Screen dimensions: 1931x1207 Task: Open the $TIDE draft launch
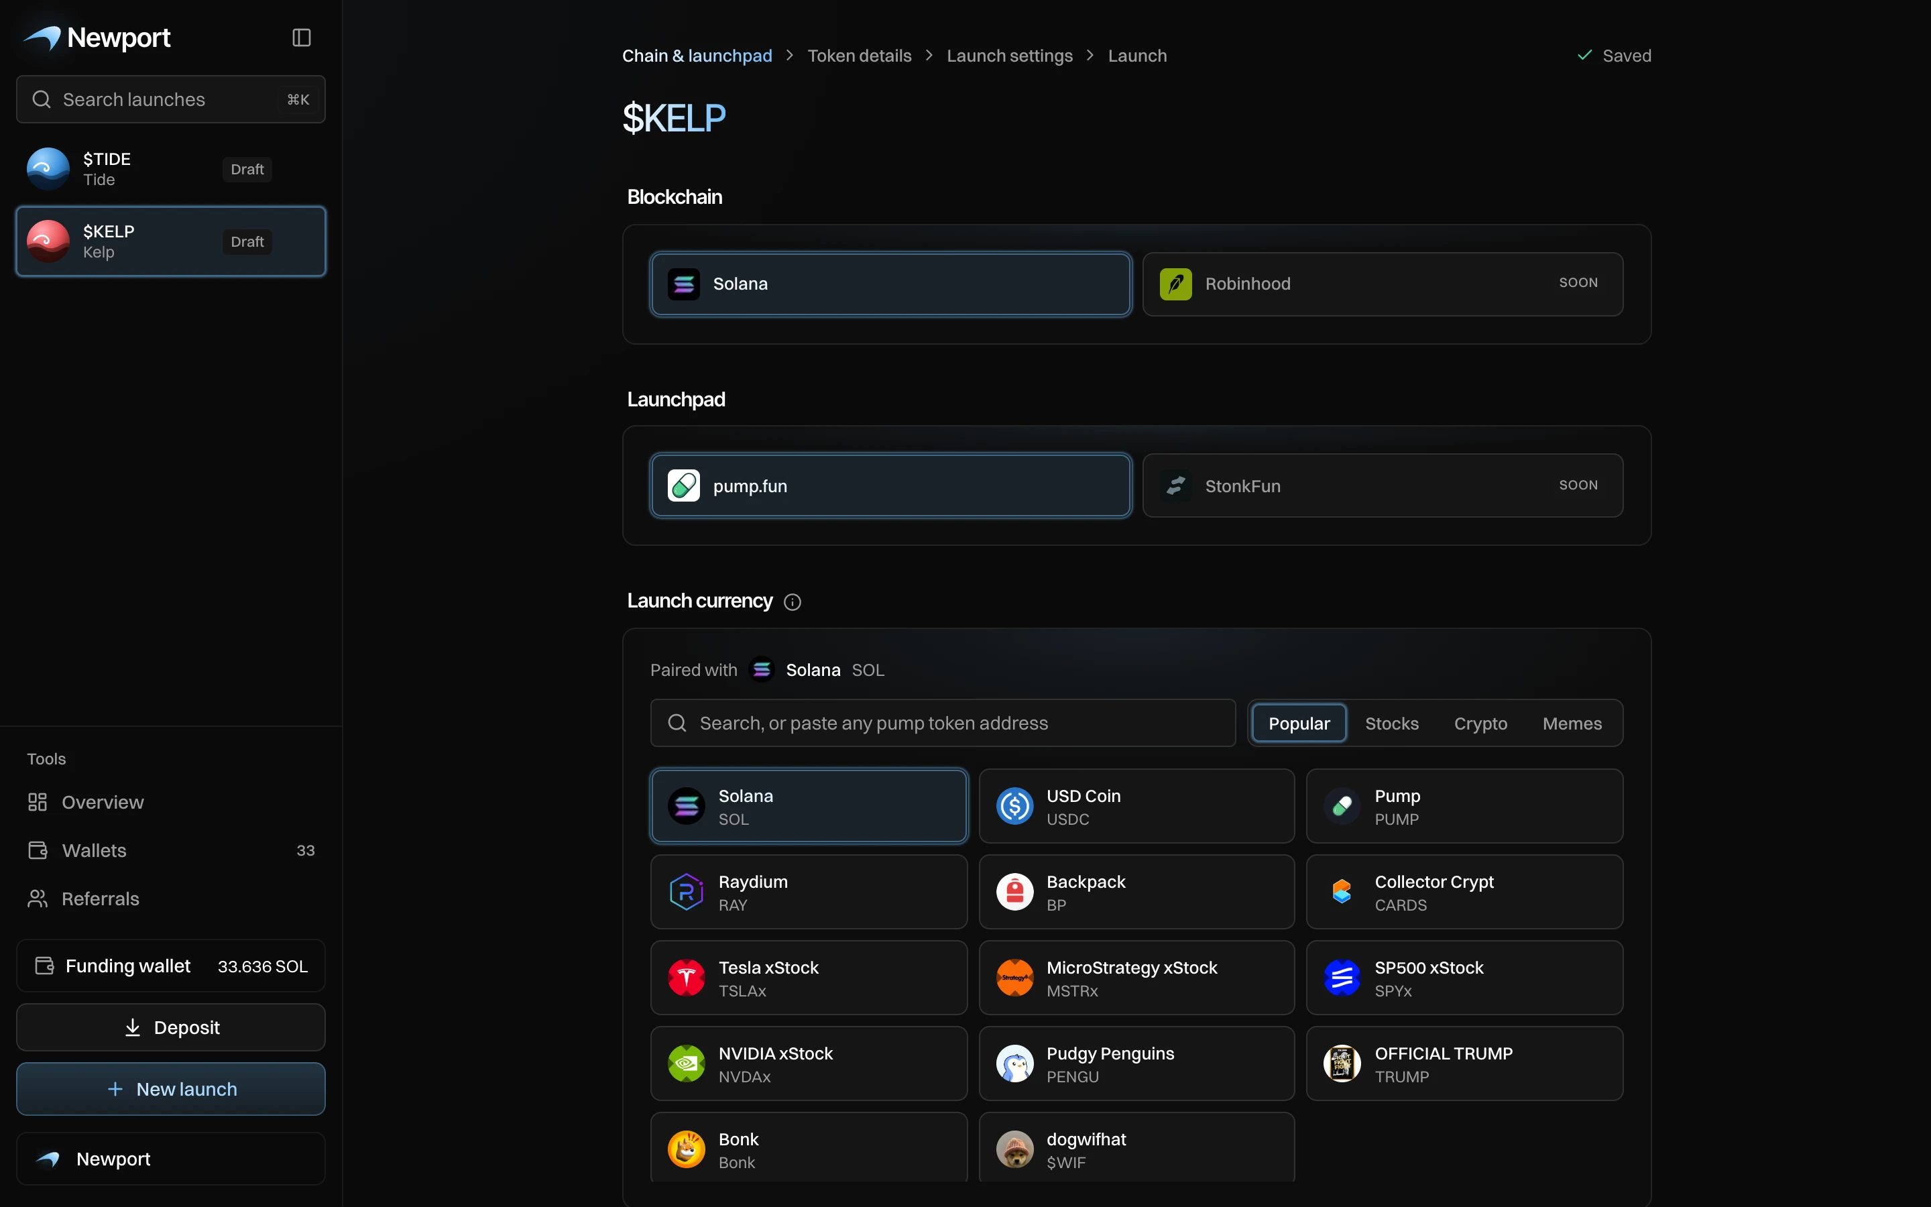pos(171,168)
